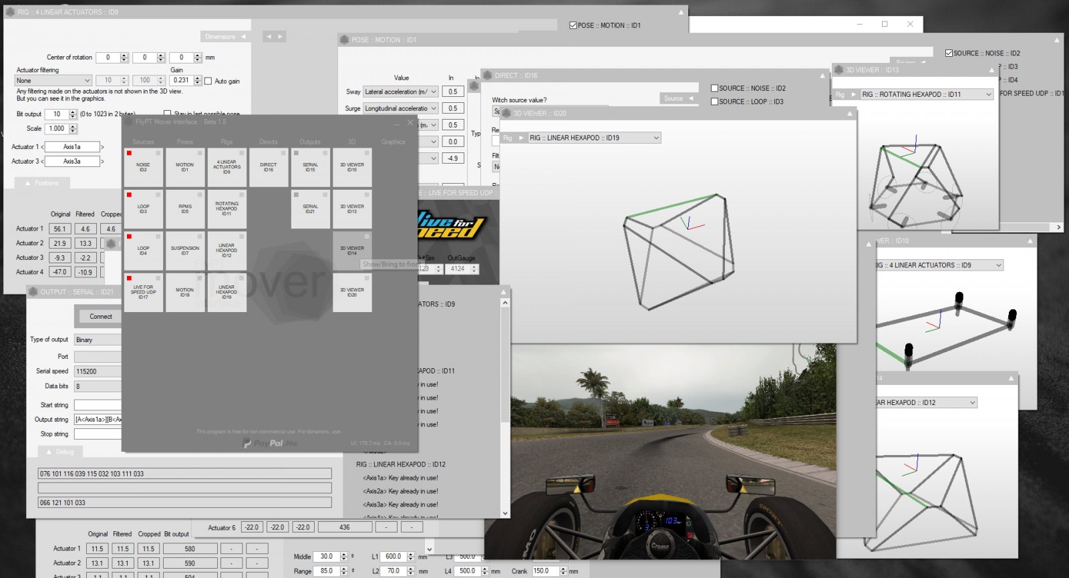Uncheck SOURCE :: NOISE :: ID2 in rear right window
This screenshot has height=578, width=1069.
[949, 53]
